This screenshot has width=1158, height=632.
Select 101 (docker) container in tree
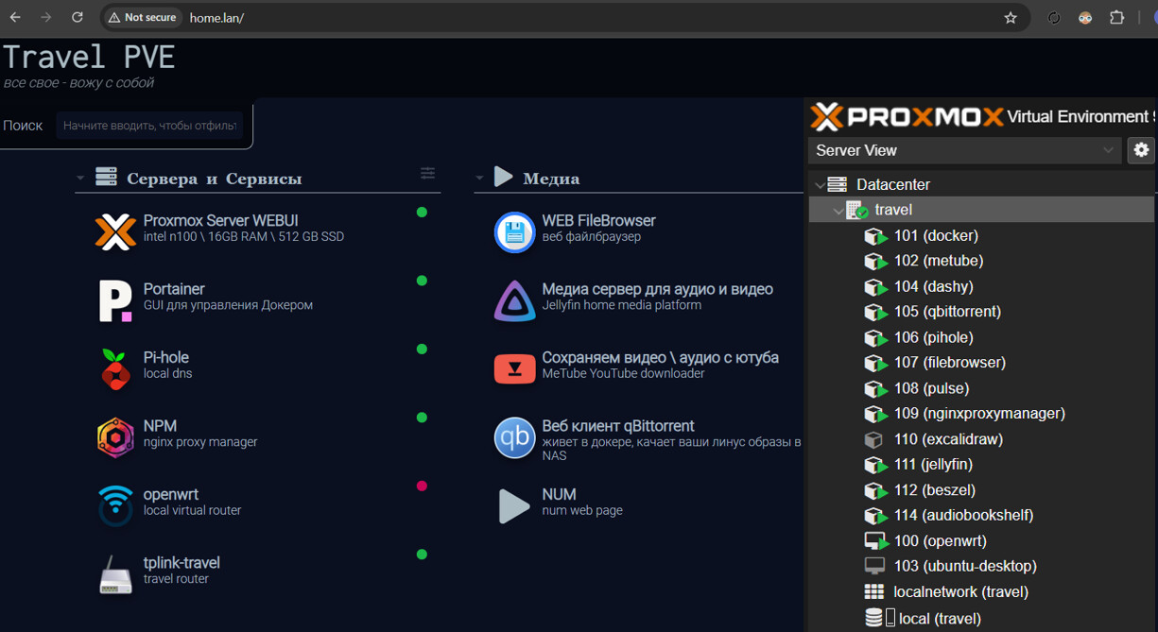pos(935,235)
